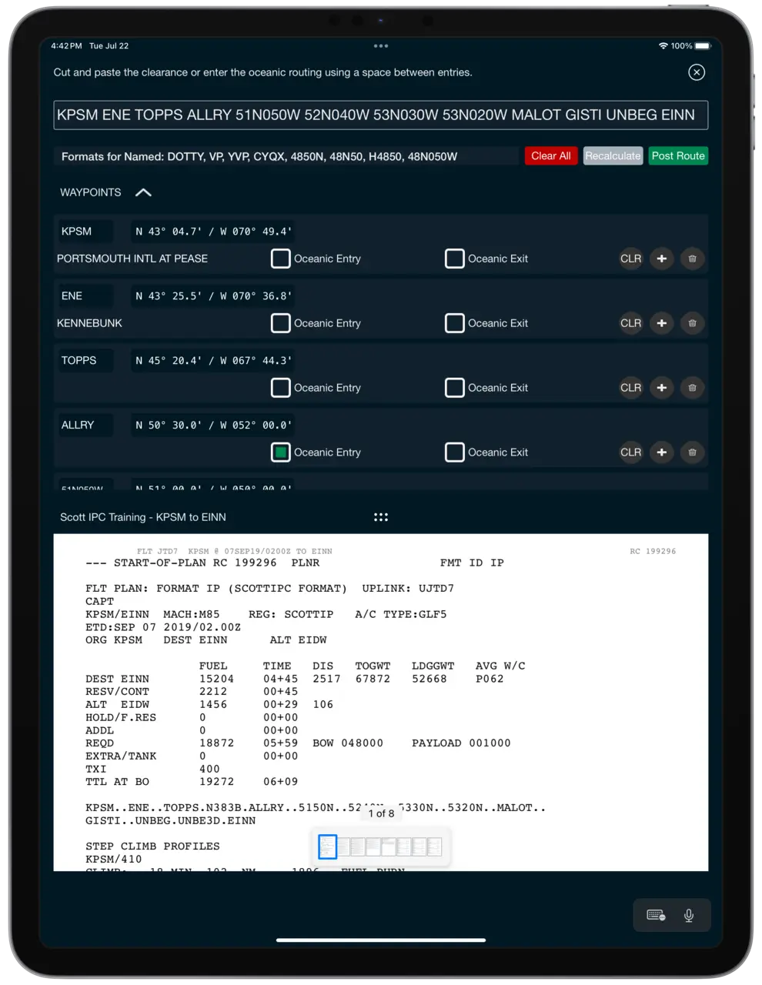Click the 'Scott IPC Training - KPSM to EINN' title

pyautogui.click(x=143, y=517)
